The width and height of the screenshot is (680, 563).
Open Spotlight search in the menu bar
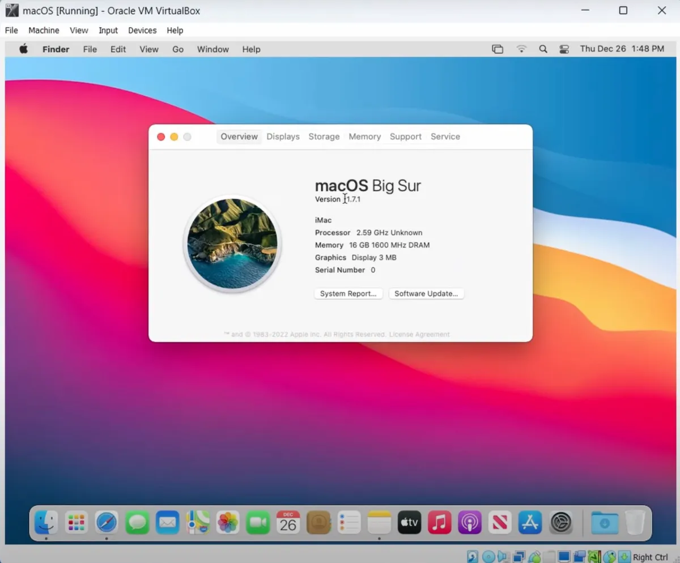(x=543, y=49)
